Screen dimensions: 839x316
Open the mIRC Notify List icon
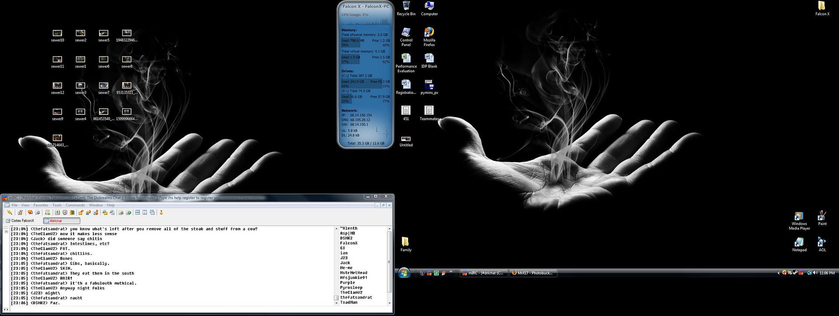(x=121, y=212)
